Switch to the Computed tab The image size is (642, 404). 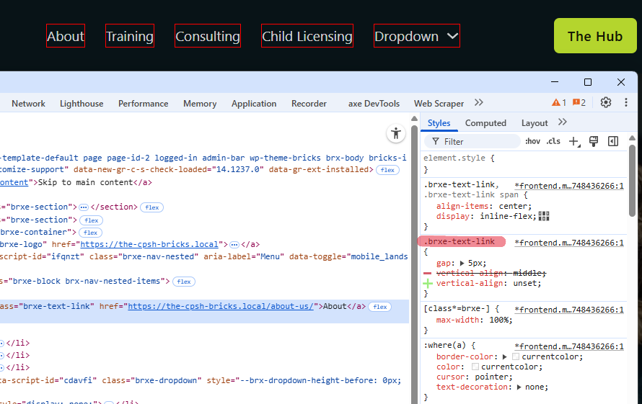(x=485, y=123)
